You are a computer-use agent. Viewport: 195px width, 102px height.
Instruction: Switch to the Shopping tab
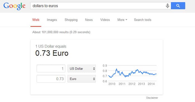pyautogui.click(x=71, y=20)
